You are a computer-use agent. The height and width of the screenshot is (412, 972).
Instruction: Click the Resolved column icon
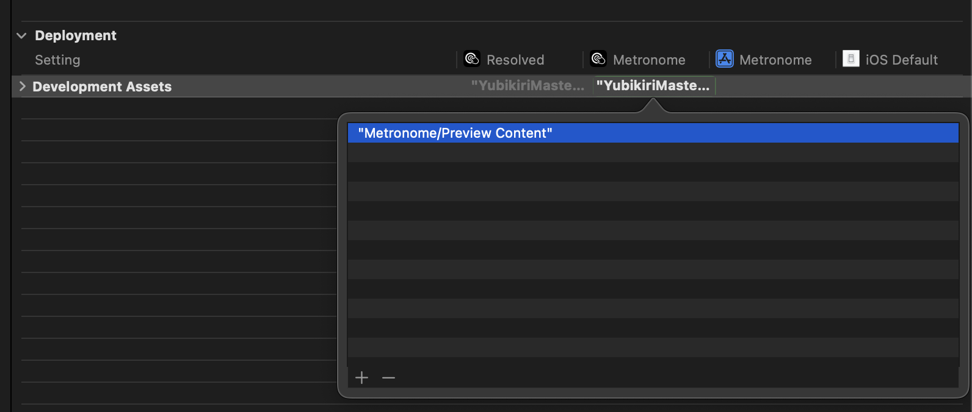point(472,59)
